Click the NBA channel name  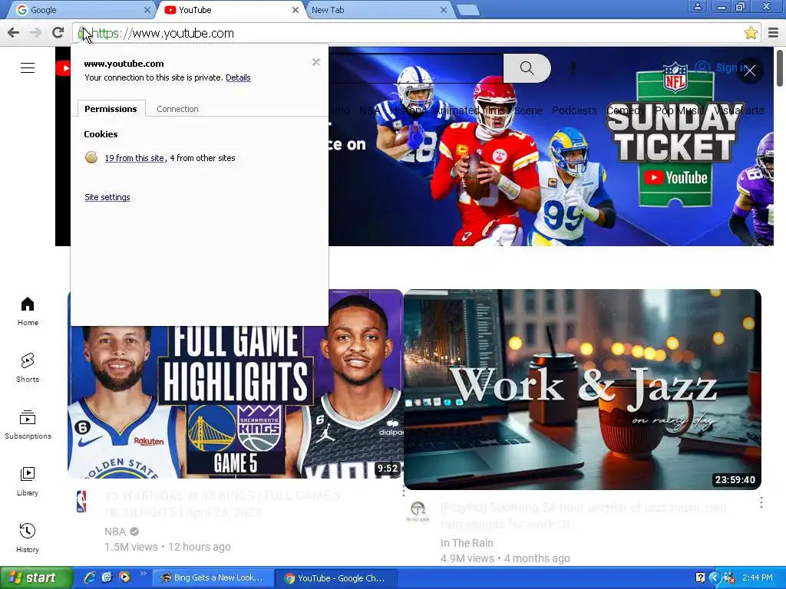click(115, 531)
